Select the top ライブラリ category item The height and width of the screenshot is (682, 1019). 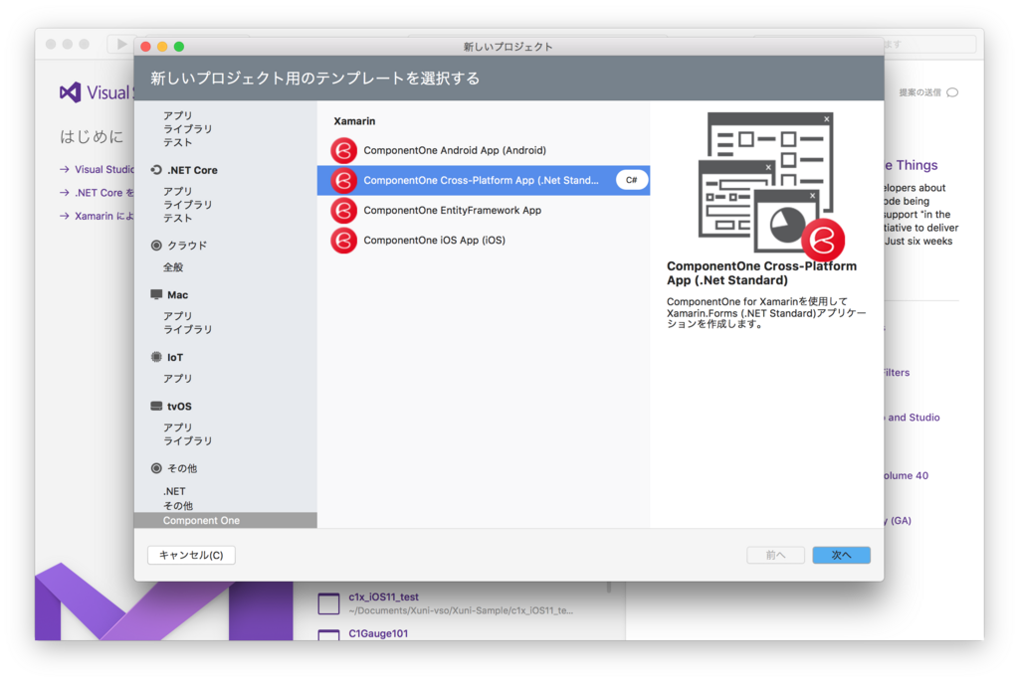(x=188, y=129)
